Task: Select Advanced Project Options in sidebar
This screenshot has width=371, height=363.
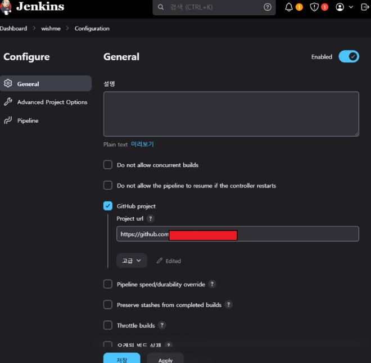Action: [x=46, y=102]
